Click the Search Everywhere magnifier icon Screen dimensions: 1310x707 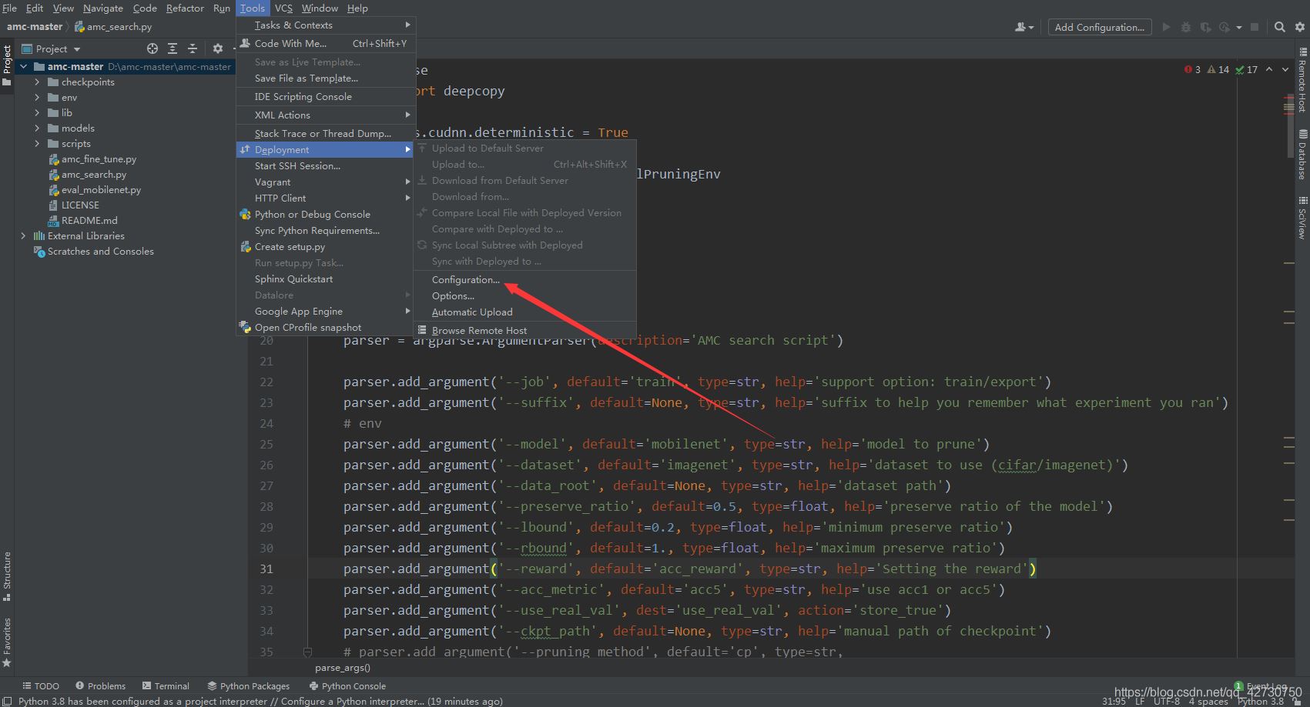(x=1279, y=27)
